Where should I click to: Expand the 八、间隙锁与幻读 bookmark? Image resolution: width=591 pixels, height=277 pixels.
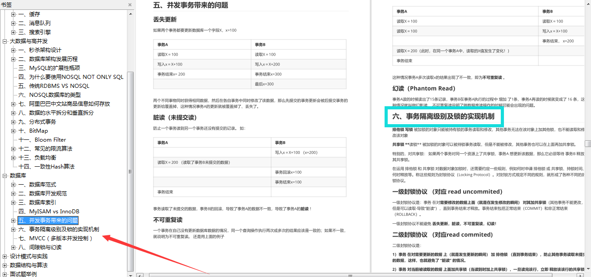click(13, 247)
